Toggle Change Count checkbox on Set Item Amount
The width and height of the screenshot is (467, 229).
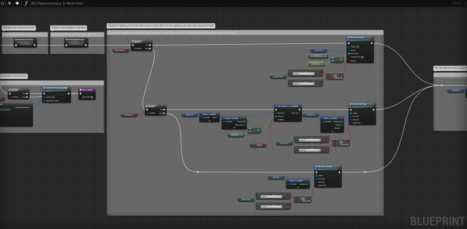pyautogui.click(x=362, y=57)
